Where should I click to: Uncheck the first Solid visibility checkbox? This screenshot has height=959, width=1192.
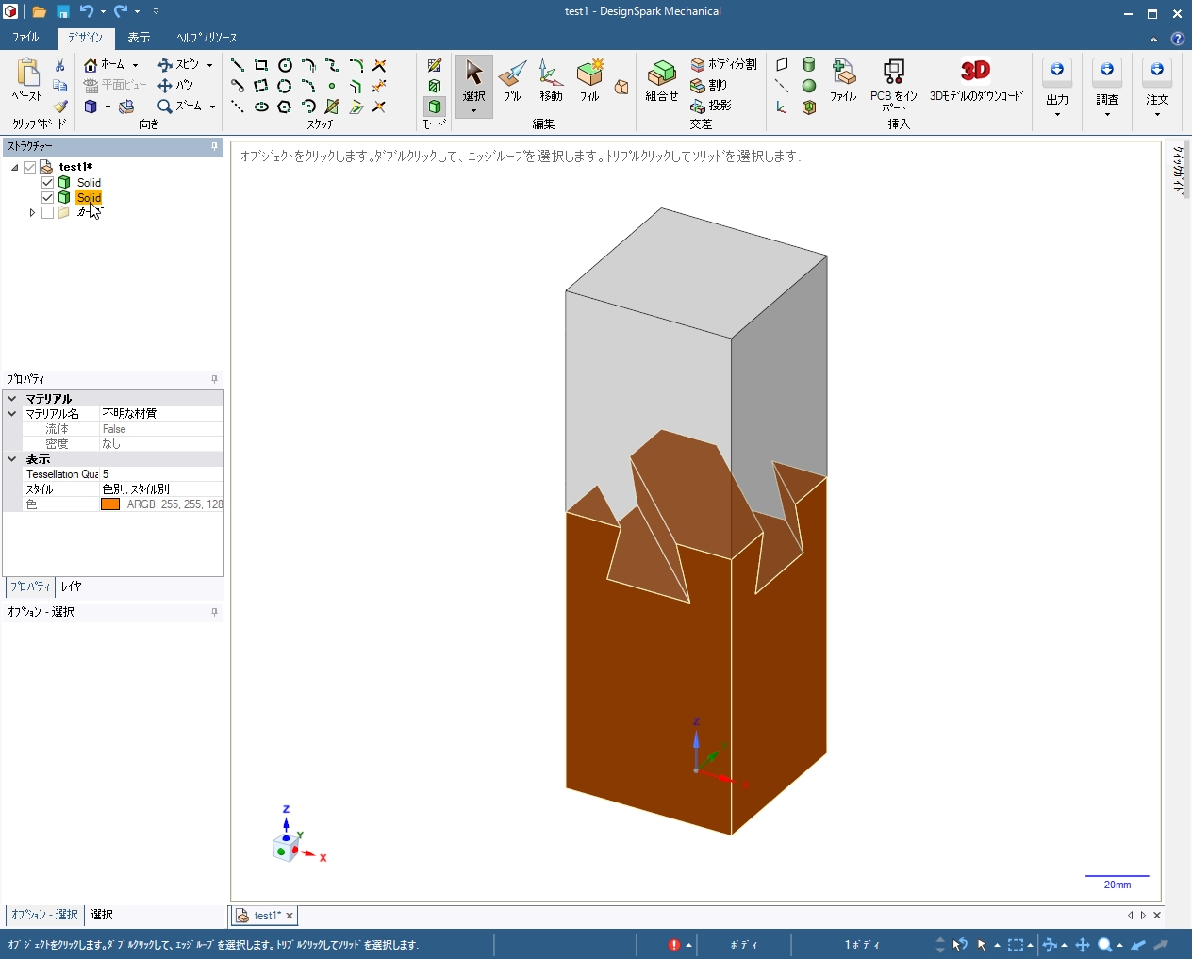(x=47, y=183)
